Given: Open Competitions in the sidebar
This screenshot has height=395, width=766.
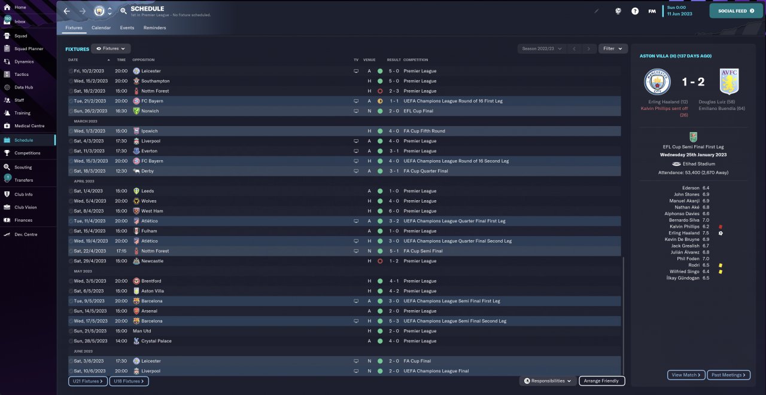Looking at the screenshot, I should click(28, 153).
